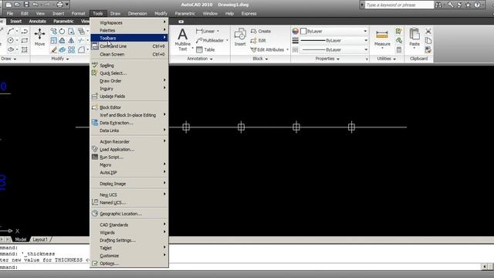Click the Multileader button
This screenshot has width=494, height=278.
coord(210,40)
